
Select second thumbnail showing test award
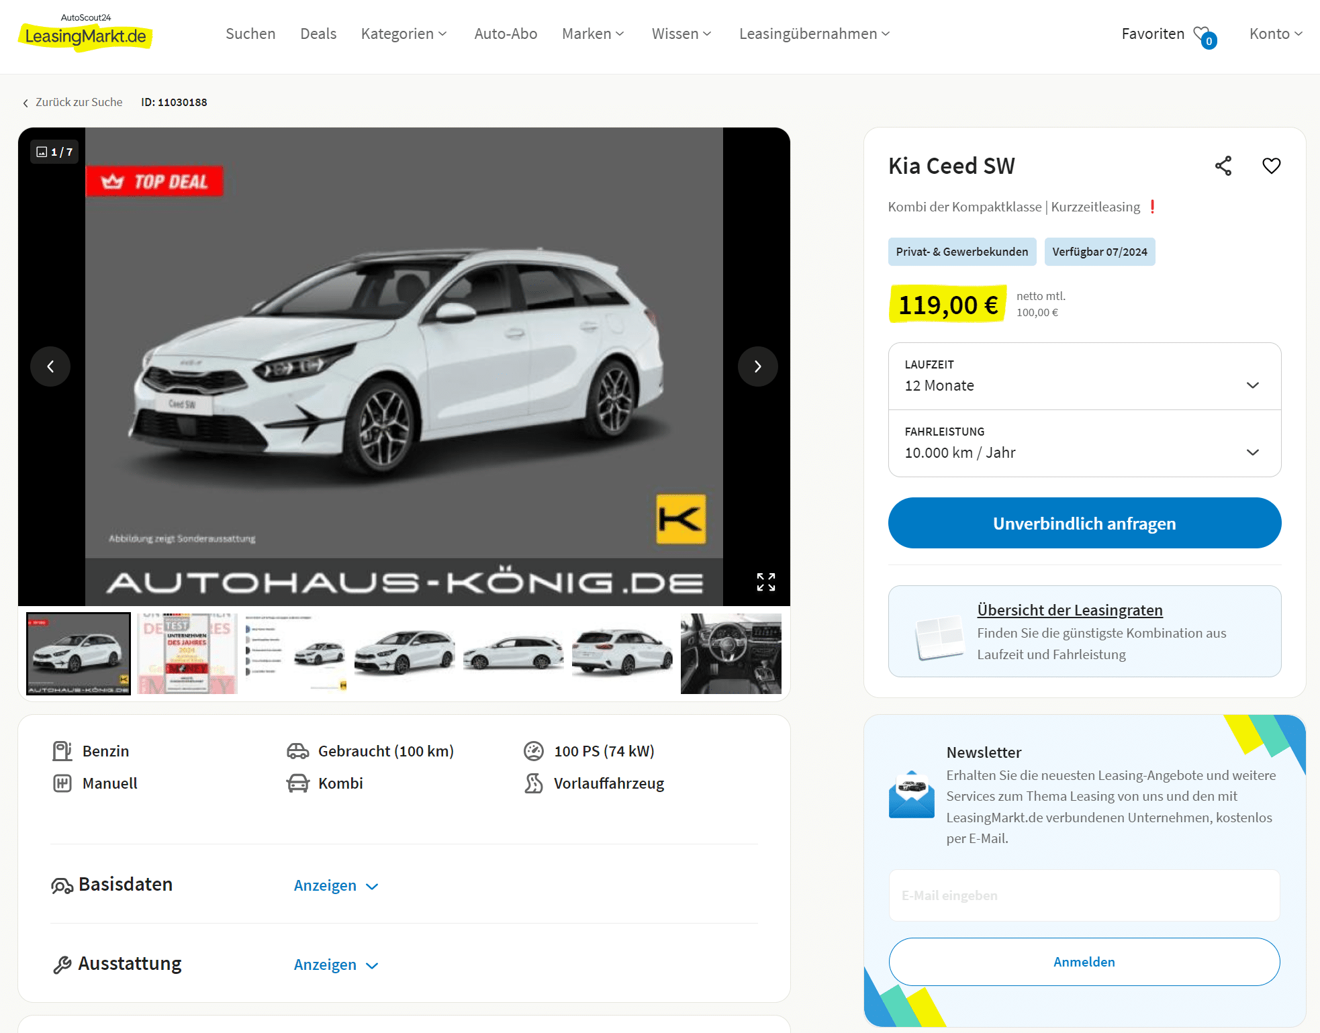coord(187,654)
